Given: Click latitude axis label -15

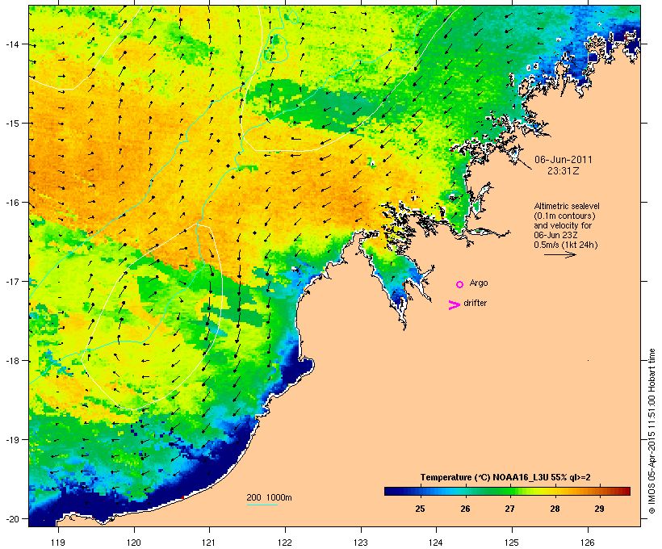Looking at the screenshot, I should pos(11,124).
